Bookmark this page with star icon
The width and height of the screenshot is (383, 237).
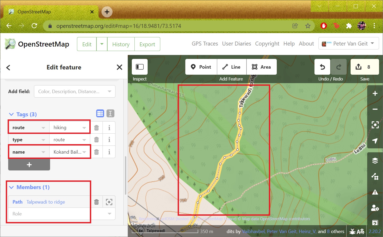[x=308, y=26]
